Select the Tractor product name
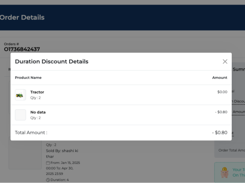Screen dimensions: 245x183 coord(37,92)
